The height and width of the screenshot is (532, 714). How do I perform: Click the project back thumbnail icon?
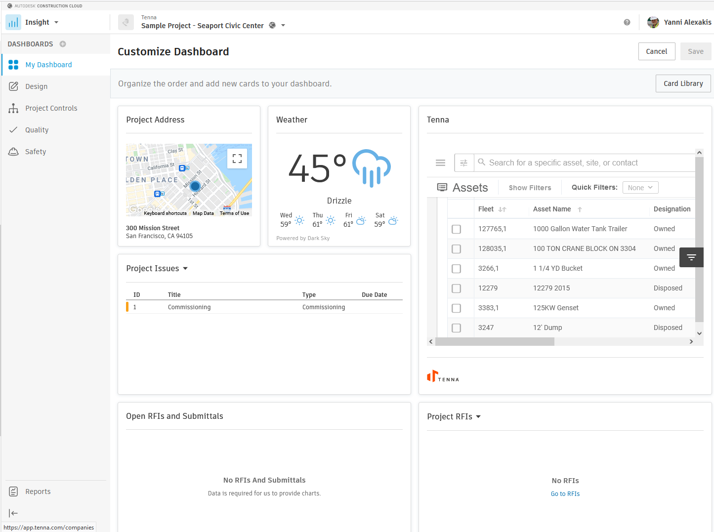(x=126, y=22)
